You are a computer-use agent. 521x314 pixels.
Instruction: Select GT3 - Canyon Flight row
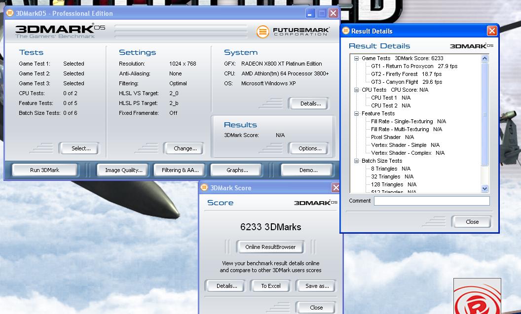click(x=407, y=82)
